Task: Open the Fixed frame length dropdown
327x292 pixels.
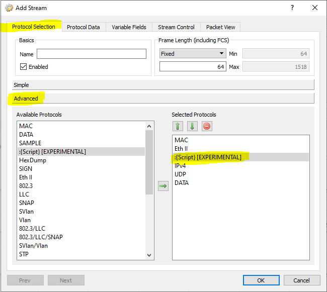Action: pos(192,54)
